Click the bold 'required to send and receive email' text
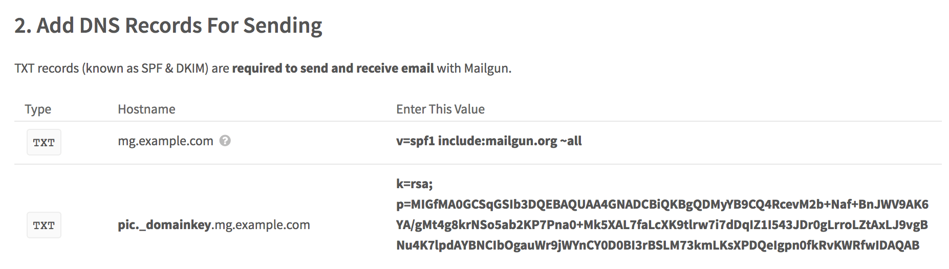The image size is (949, 269). [333, 69]
